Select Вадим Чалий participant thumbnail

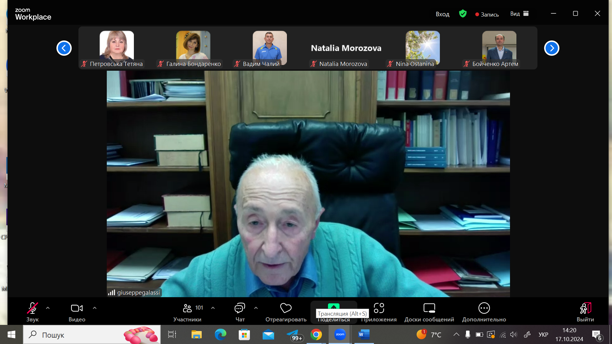click(270, 48)
